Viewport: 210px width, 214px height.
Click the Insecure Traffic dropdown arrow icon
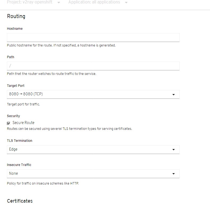174,174
